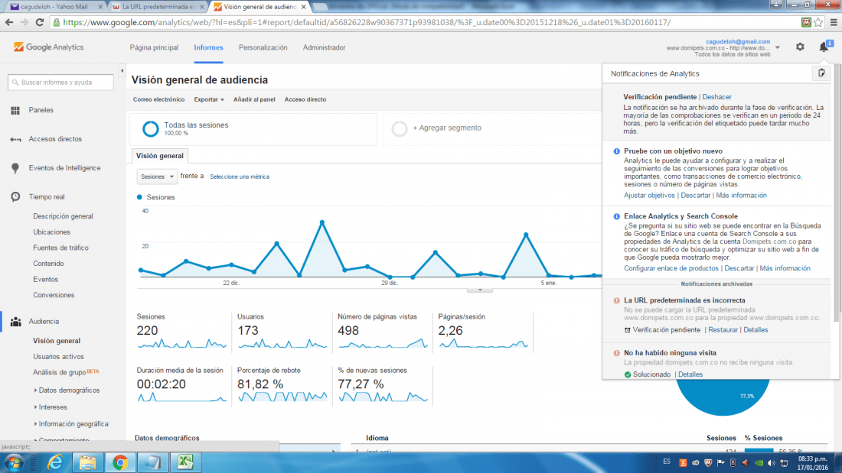The image size is (842, 473).
Task: Click info icon beside Enlace Analytics y Search Console
Action: click(x=616, y=217)
